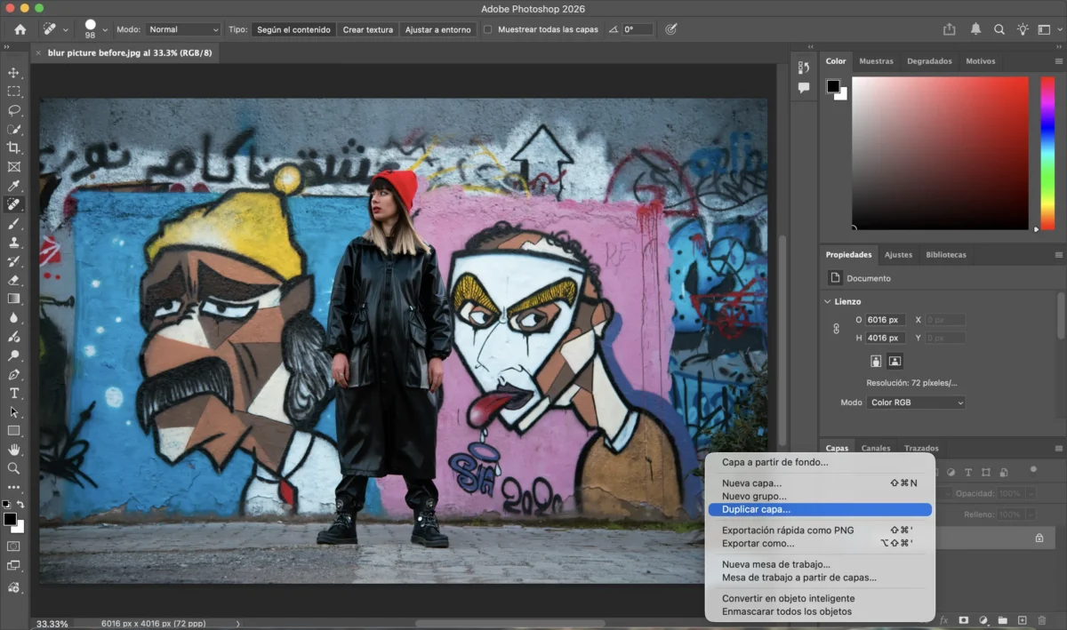Choose Convertir en objeto inteligente

point(819,598)
